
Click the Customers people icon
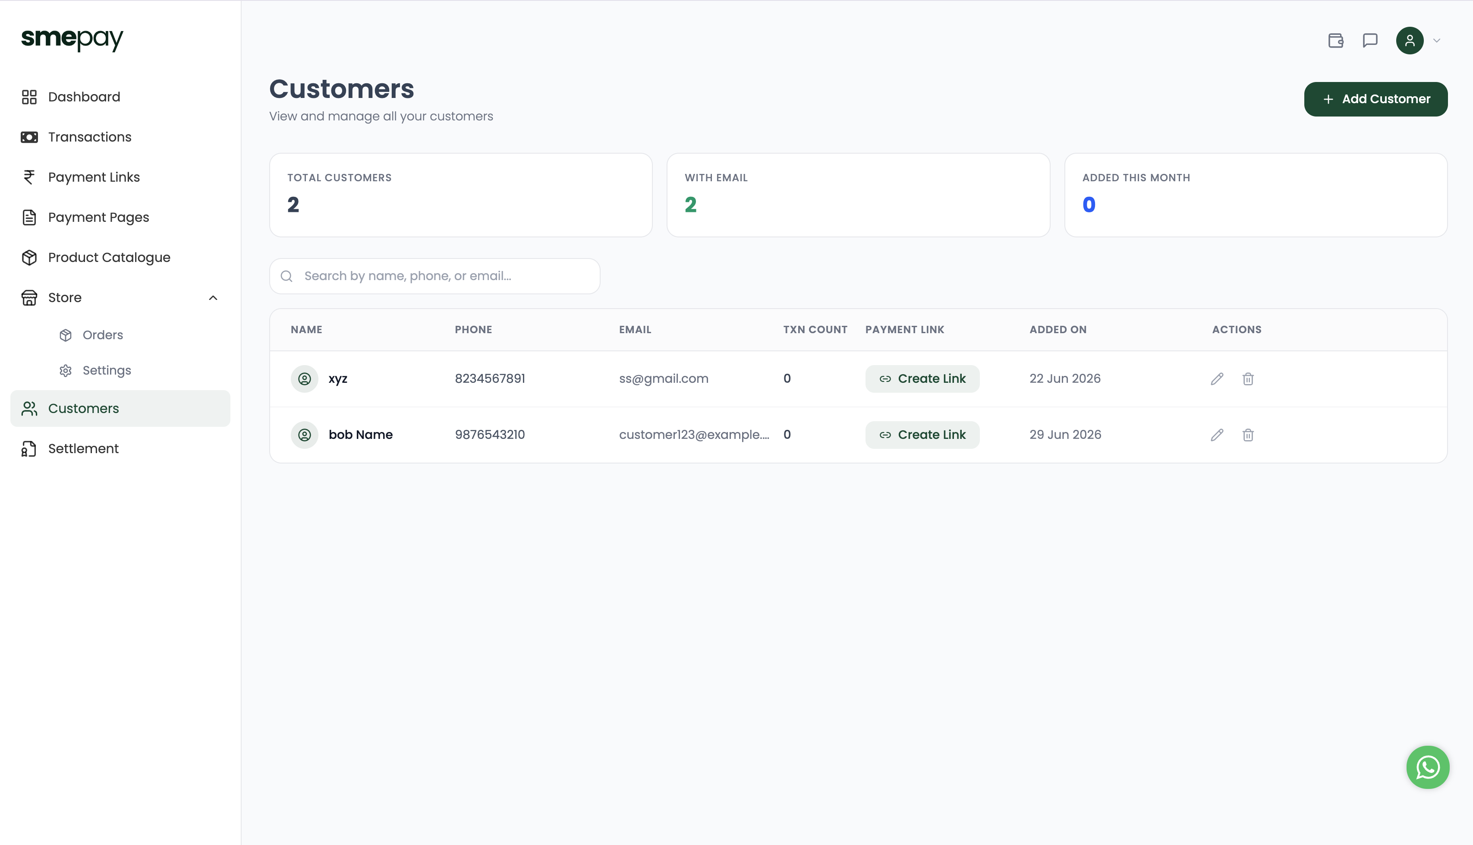pyautogui.click(x=29, y=409)
